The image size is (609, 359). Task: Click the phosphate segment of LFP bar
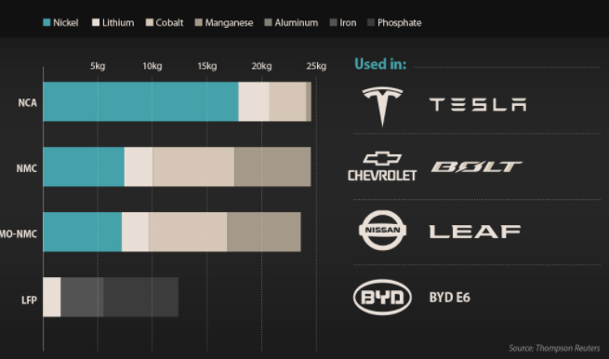click(x=141, y=298)
